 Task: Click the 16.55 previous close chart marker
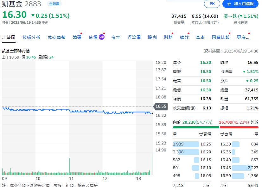coord(160,106)
